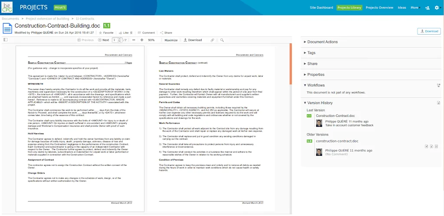Open the Site Dashboard
The width and height of the screenshot is (444, 216).
321,8
